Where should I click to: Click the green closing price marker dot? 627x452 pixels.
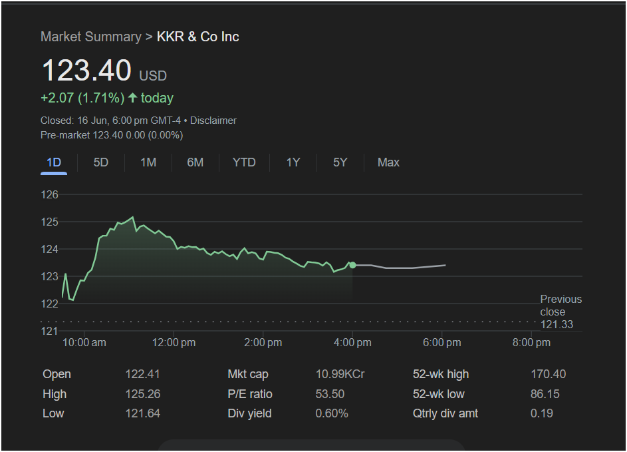(352, 265)
